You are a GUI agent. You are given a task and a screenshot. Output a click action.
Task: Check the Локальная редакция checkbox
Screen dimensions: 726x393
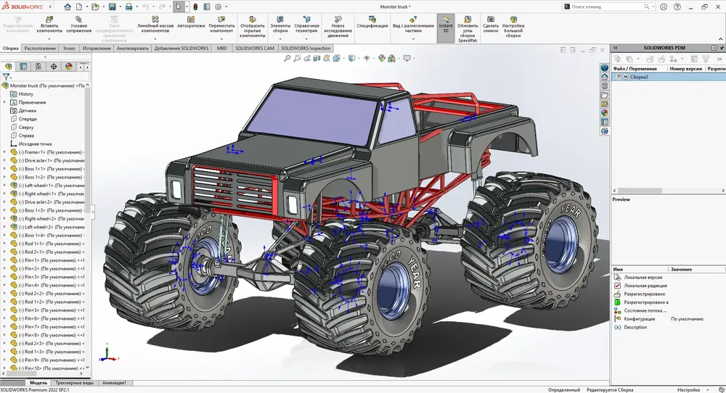[x=617, y=286]
